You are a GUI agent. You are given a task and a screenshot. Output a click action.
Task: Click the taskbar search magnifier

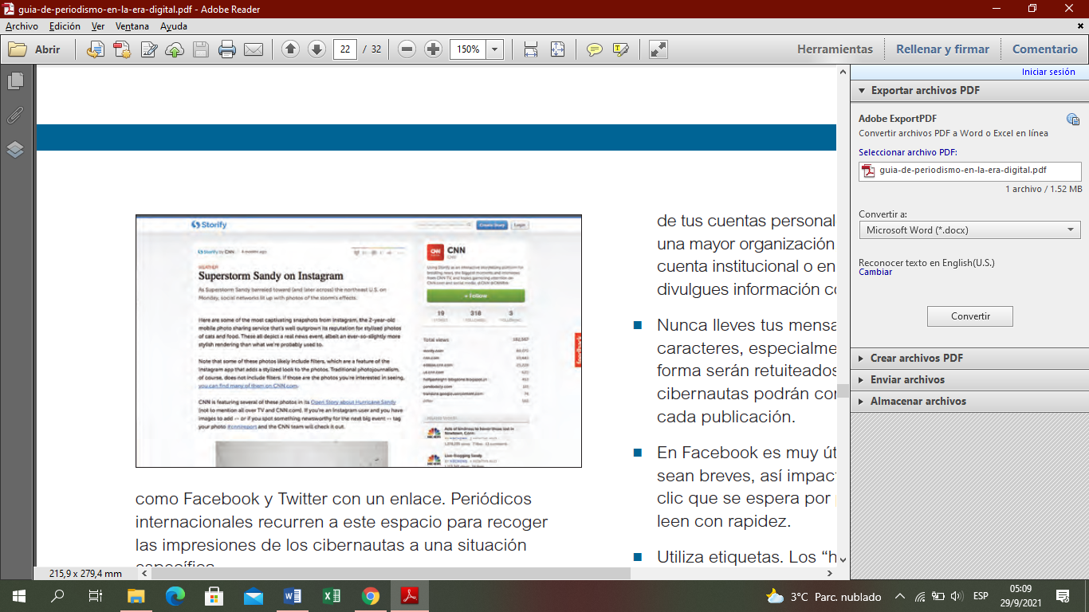point(57,596)
